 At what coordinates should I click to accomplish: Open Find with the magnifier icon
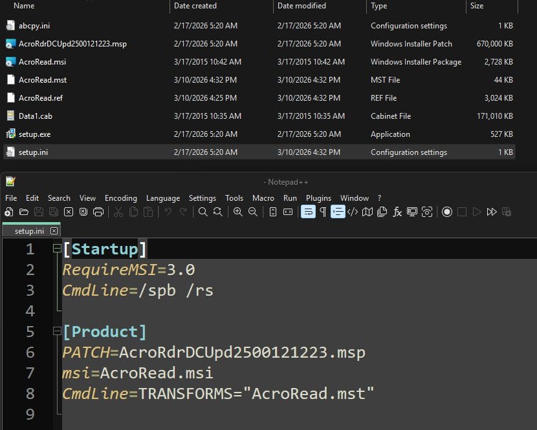[x=203, y=212]
